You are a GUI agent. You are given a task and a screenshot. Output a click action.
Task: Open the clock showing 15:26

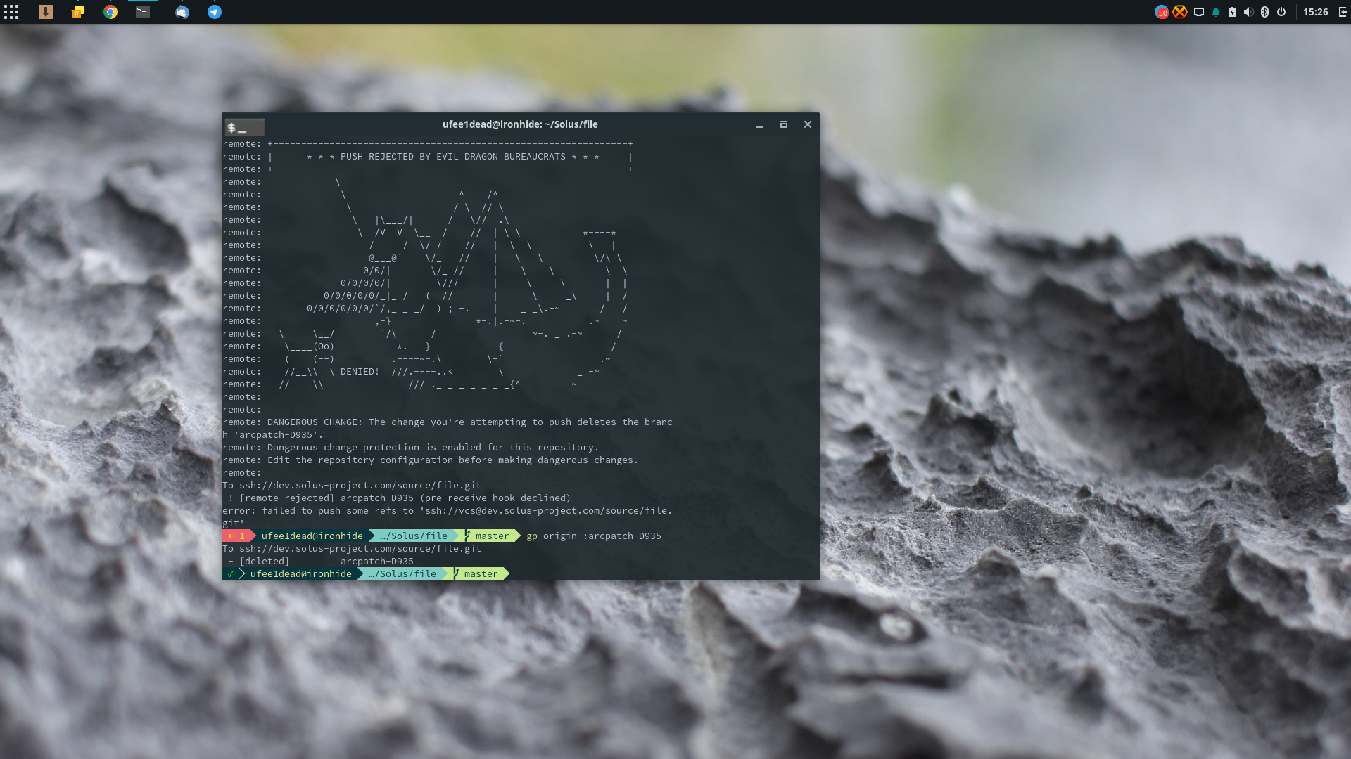[x=1315, y=12]
